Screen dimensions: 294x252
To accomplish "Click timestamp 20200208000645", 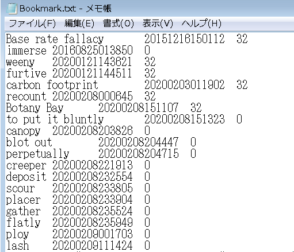I will click(93, 96).
